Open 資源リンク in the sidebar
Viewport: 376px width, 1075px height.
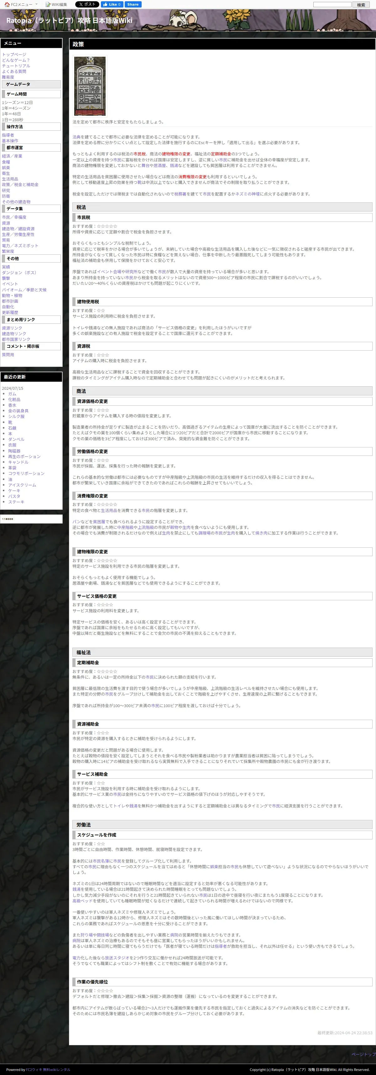[12, 328]
